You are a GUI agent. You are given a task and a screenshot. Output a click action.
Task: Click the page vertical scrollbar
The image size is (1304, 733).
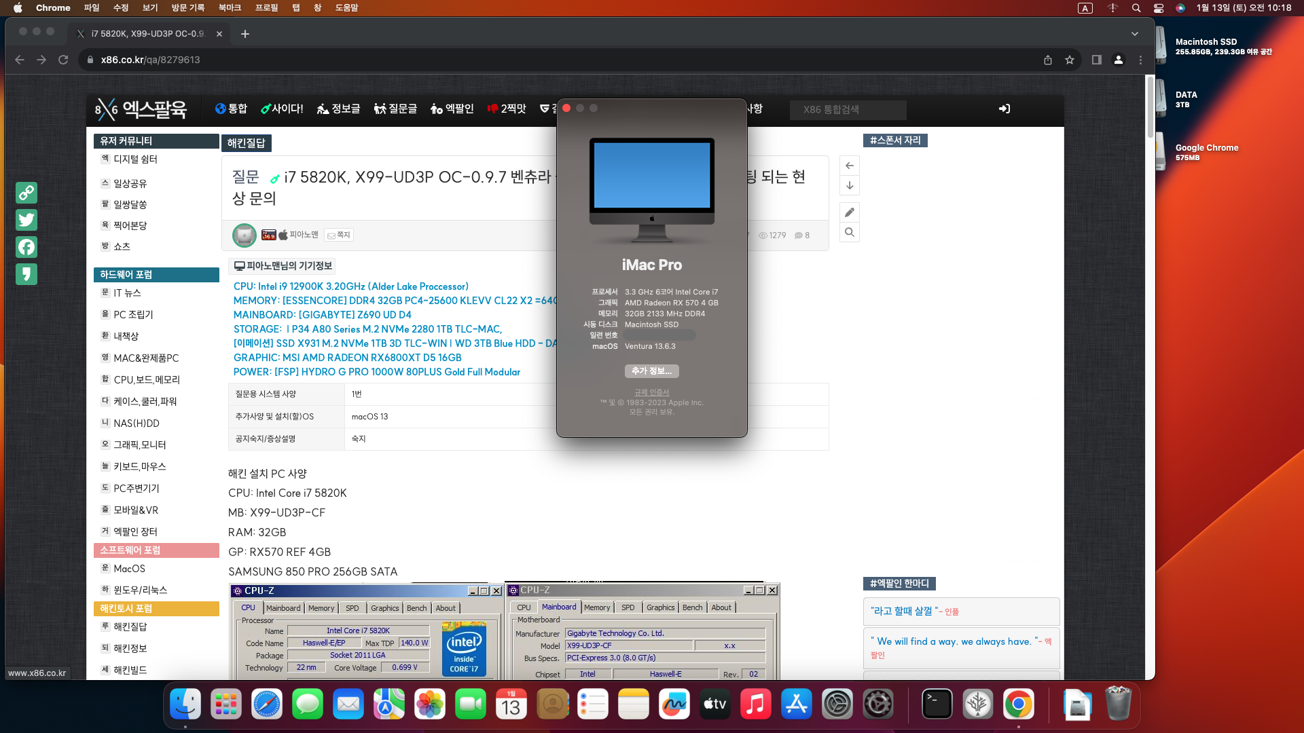(x=1150, y=109)
